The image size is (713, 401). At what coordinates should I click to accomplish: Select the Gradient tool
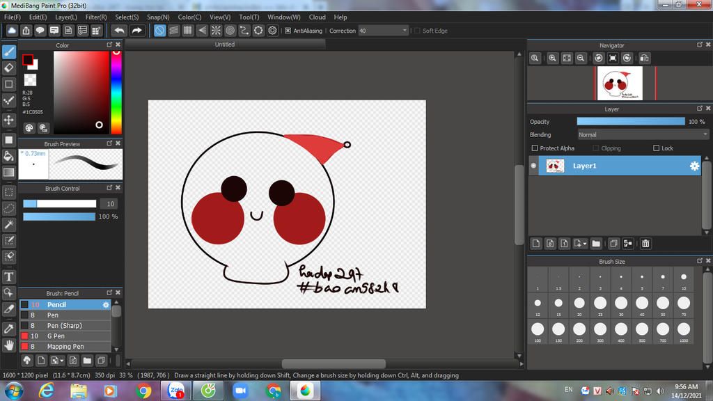pos(9,173)
